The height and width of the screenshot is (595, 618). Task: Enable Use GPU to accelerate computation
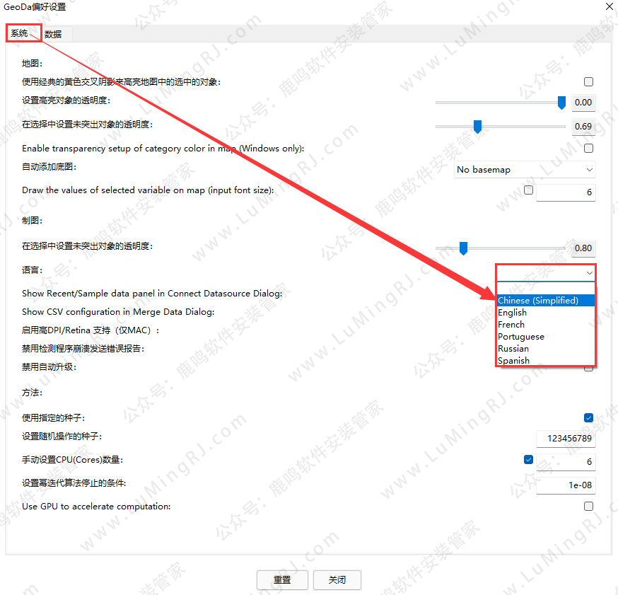[x=588, y=507]
